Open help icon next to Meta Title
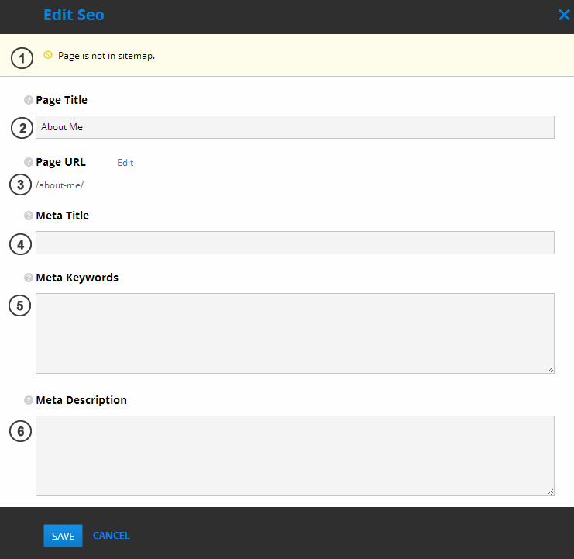This screenshot has height=559, width=574. click(x=29, y=216)
